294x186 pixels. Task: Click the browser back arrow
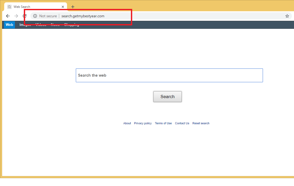(8, 16)
